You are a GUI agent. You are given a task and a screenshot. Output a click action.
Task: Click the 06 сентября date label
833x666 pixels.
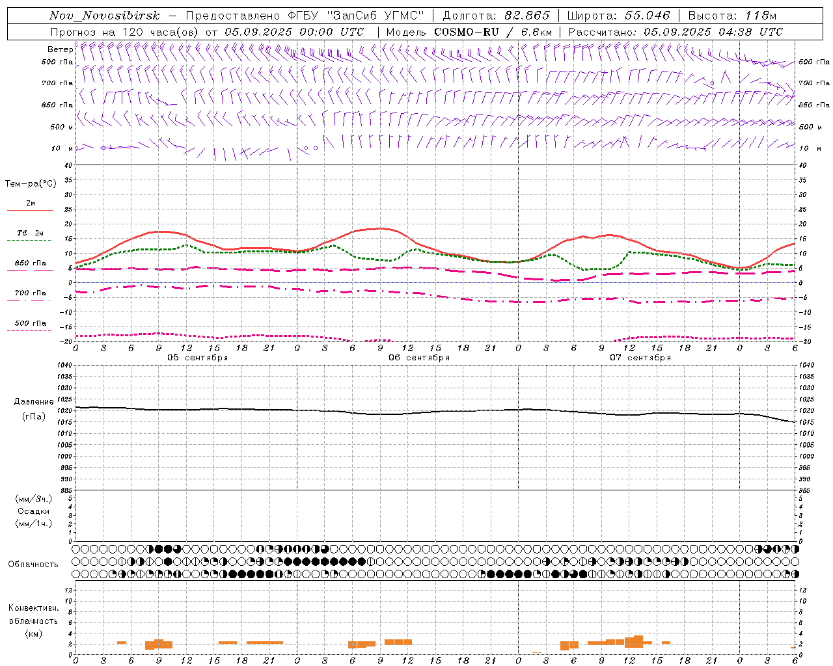[x=419, y=358]
